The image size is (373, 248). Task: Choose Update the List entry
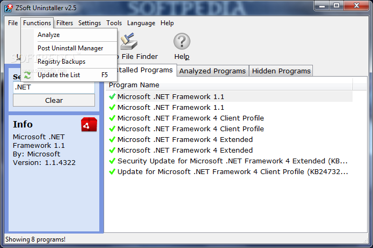click(69, 75)
